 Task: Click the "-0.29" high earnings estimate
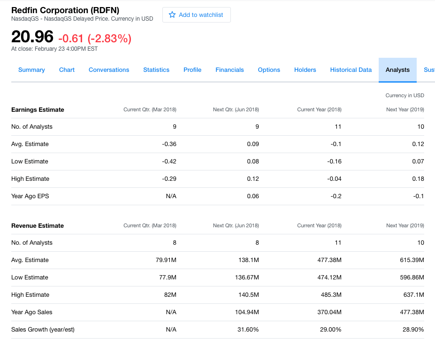pyautogui.click(x=169, y=179)
